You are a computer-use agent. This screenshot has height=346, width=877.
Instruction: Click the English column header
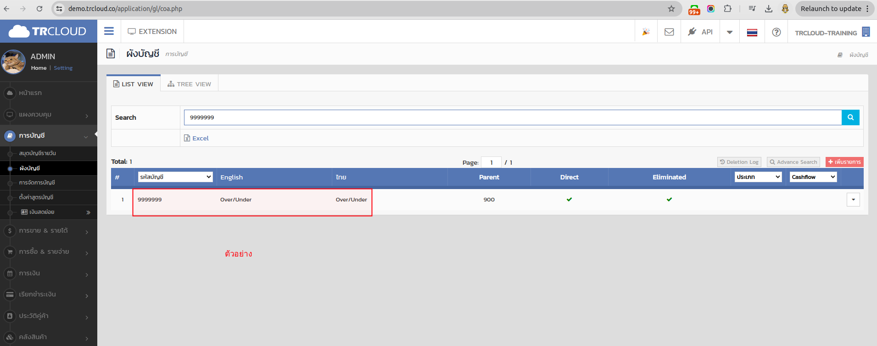point(231,177)
